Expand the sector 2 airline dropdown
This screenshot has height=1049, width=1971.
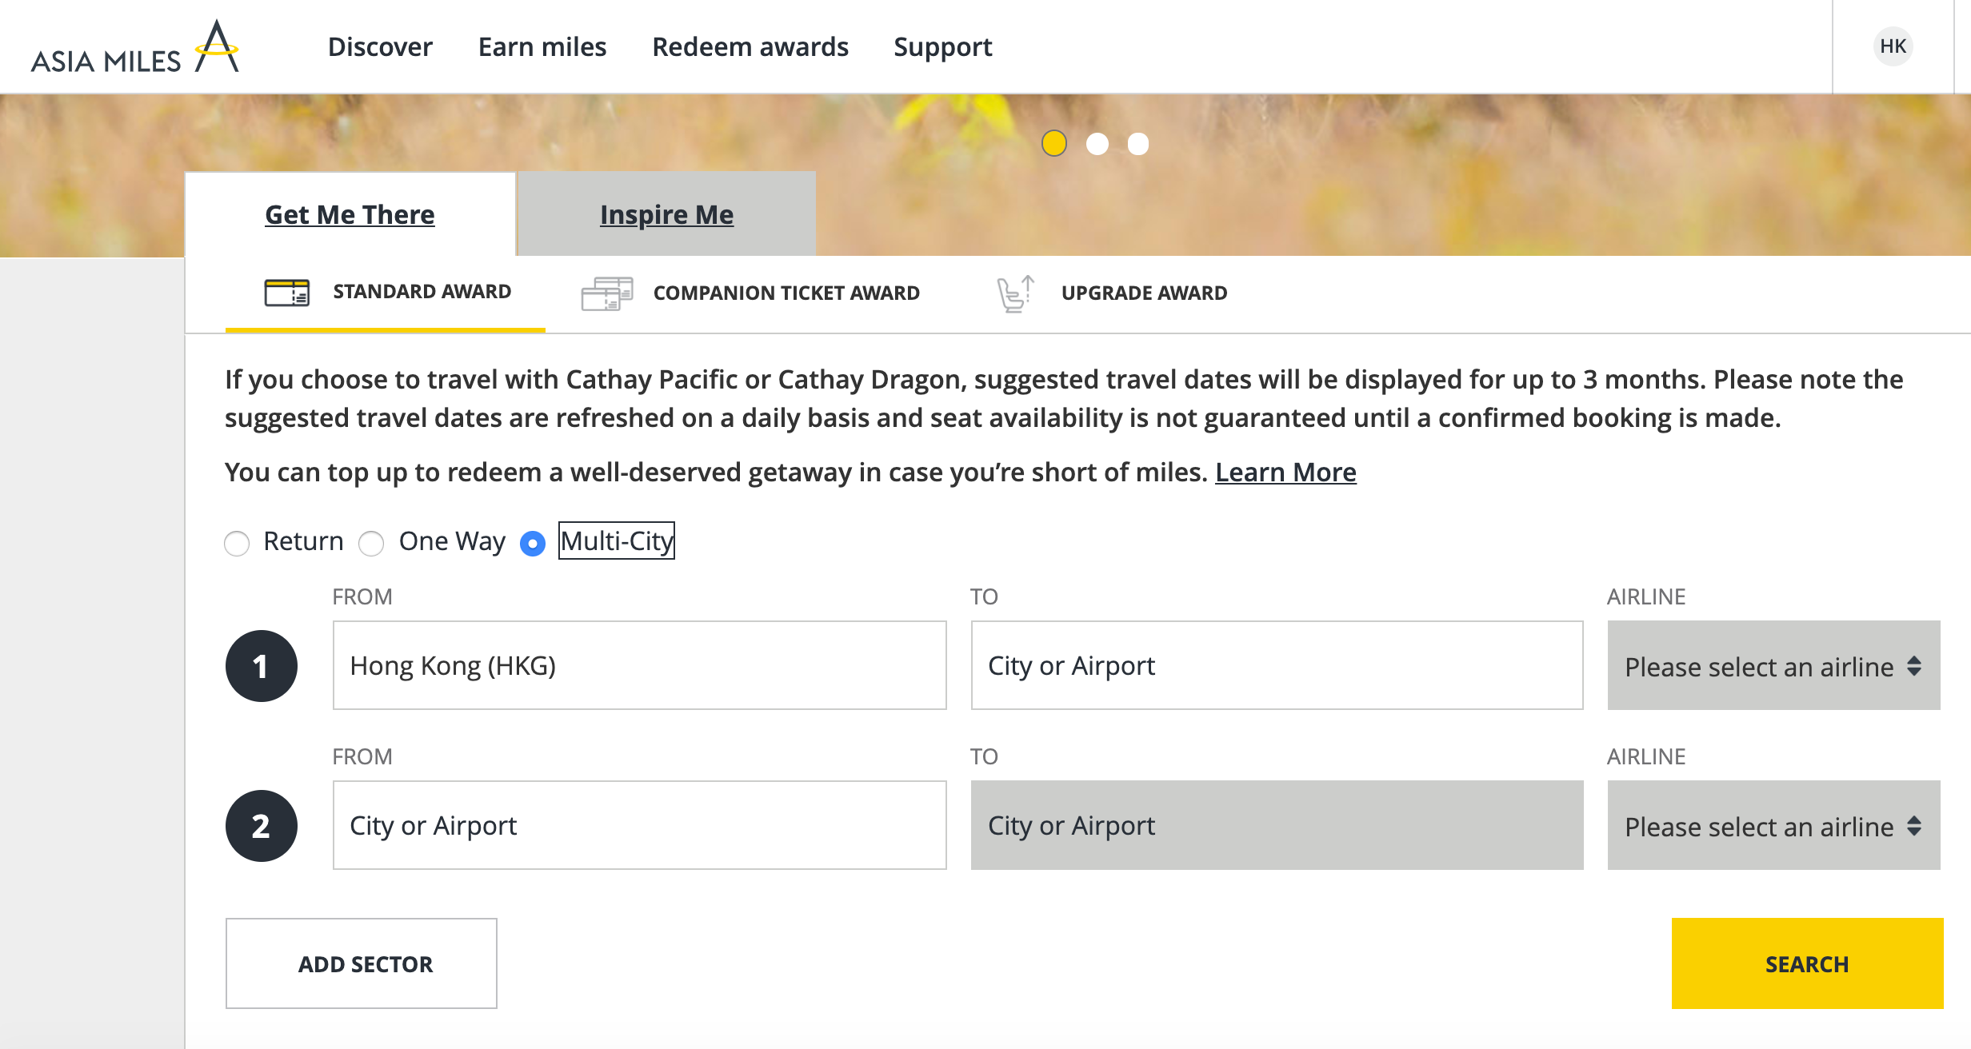click(1773, 826)
